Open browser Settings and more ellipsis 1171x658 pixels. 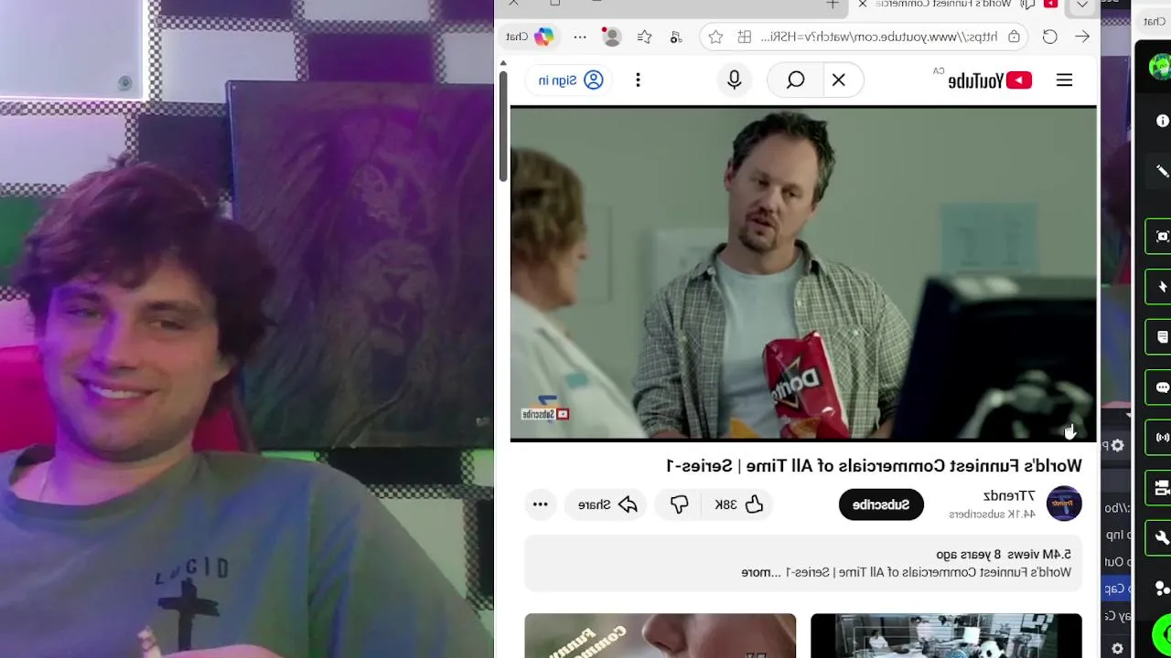[x=580, y=37]
